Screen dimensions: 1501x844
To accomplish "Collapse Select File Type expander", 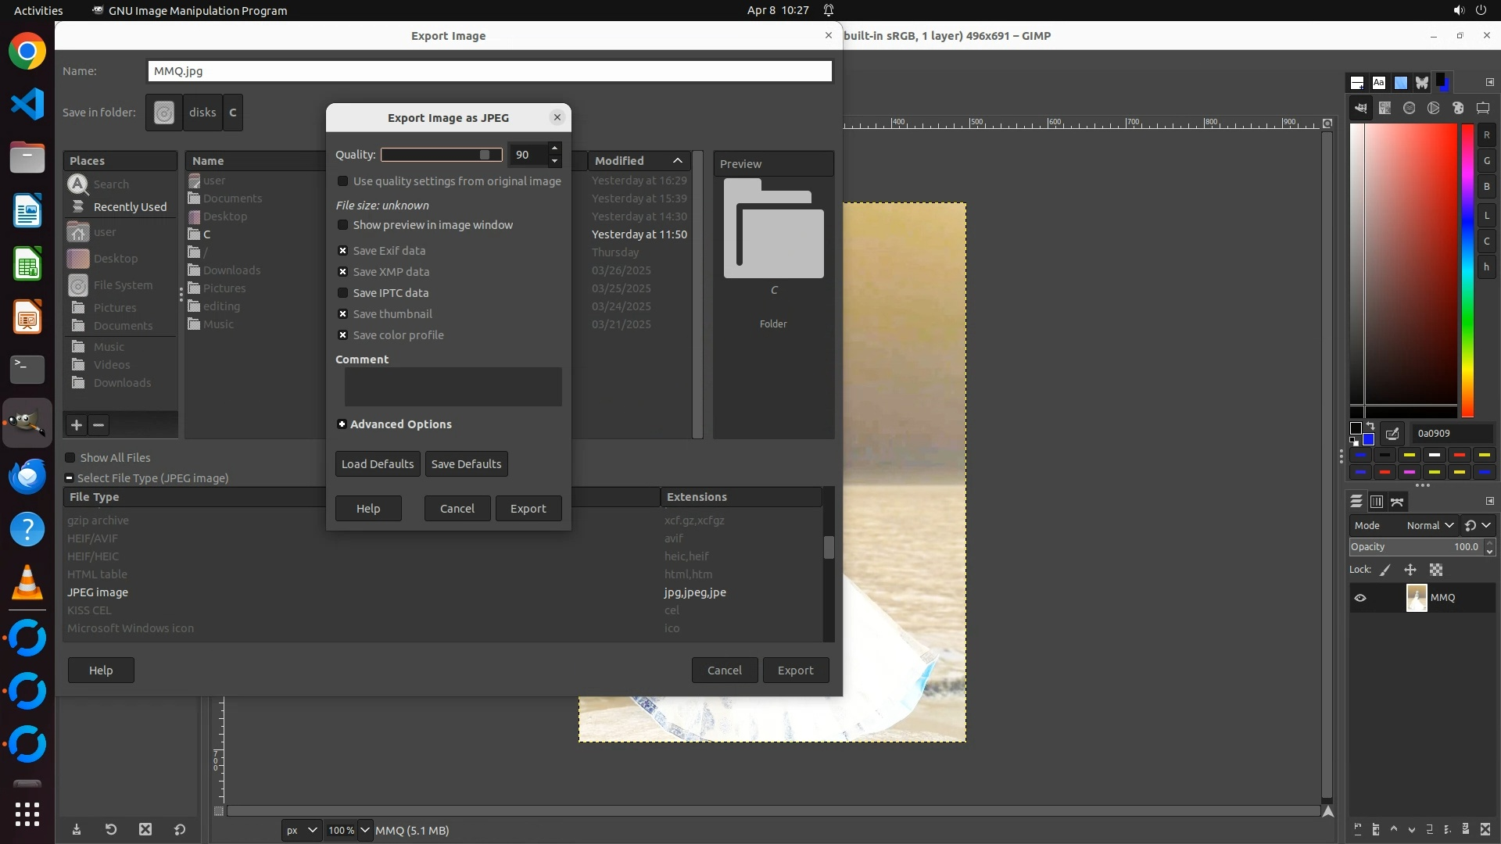I will (70, 478).
